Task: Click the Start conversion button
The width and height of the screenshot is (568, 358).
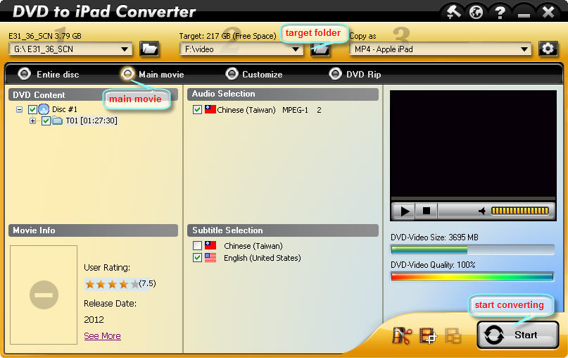Action: (517, 335)
